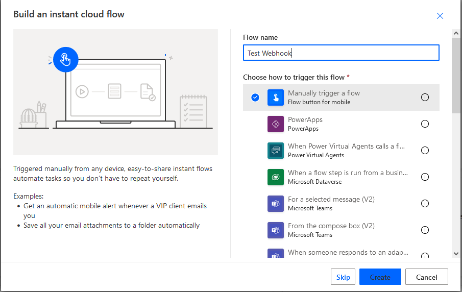
Task: Show info for Dataverse flow step trigger
Action: click(425, 177)
